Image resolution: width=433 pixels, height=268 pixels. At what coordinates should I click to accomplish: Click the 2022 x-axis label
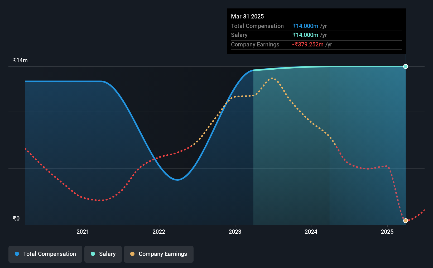(x=159, y=232)
